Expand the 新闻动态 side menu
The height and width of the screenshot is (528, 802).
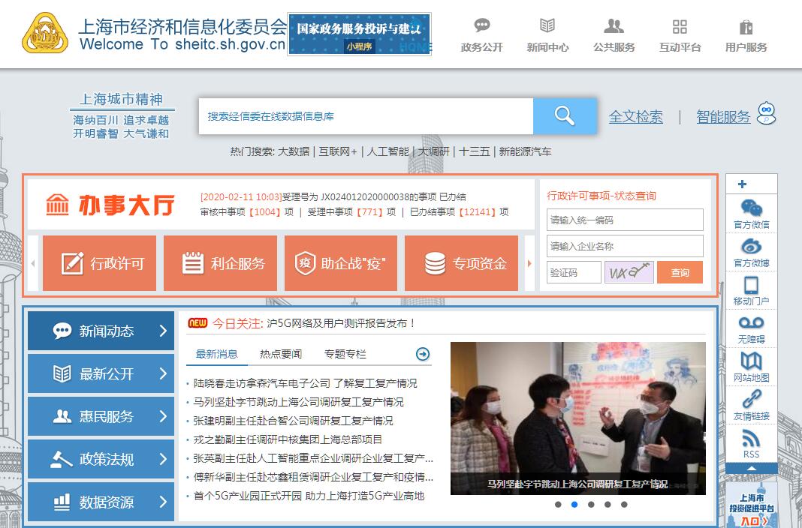(x=101, y=331)
